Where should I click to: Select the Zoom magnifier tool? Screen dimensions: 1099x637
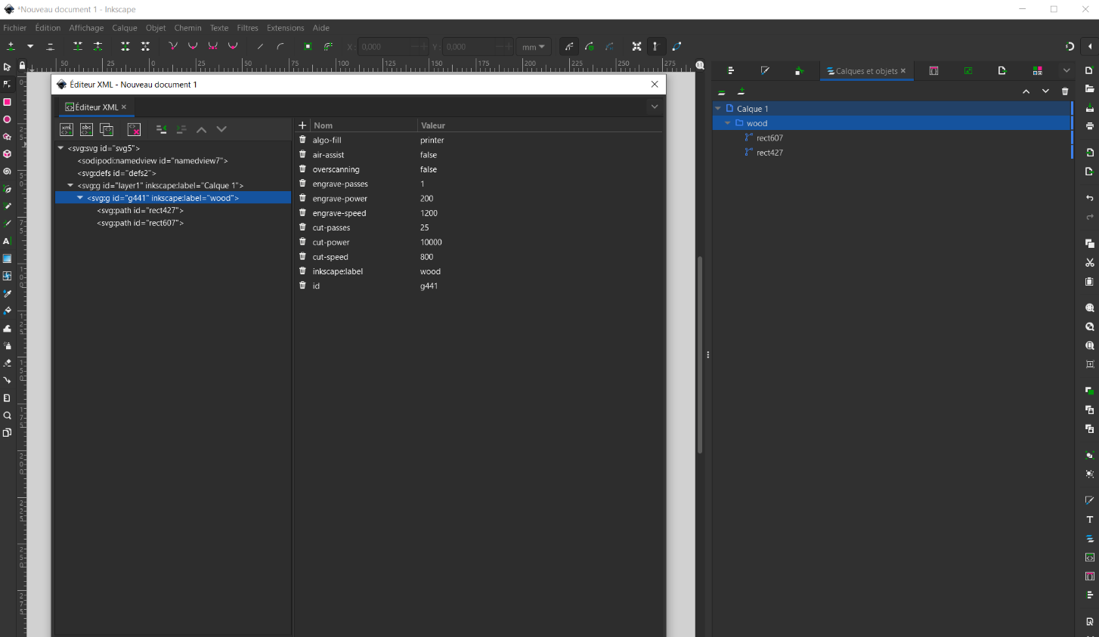point(7,416)
